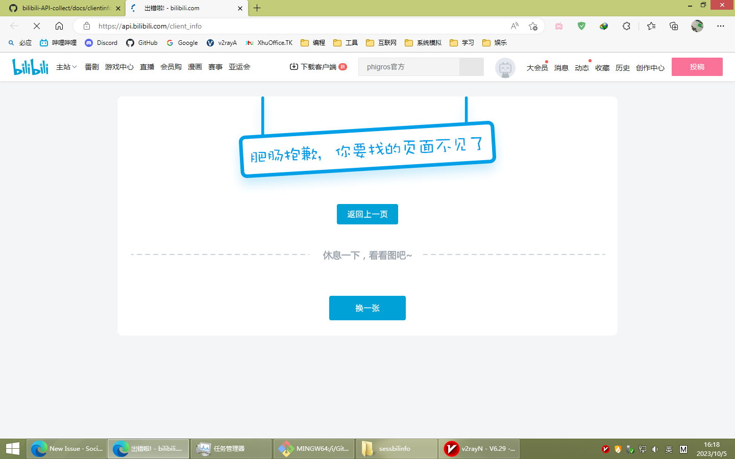Screen dimensions: 735x459
Task: Click the 换一张 button
Action: tap(367, 308)
